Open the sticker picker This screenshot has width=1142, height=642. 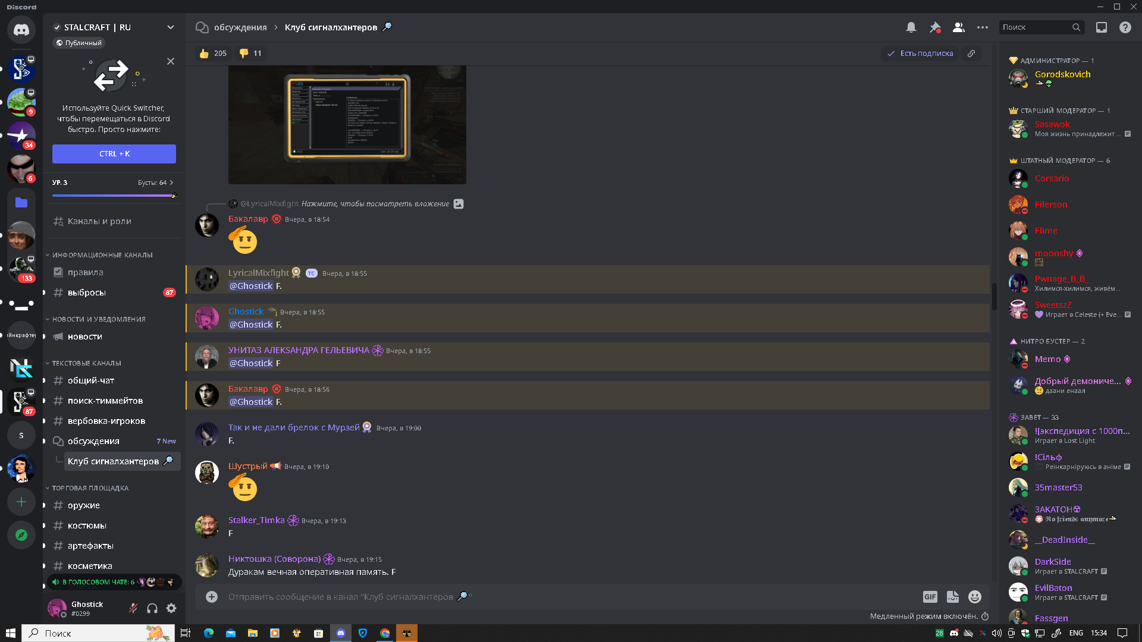[953, 597]
